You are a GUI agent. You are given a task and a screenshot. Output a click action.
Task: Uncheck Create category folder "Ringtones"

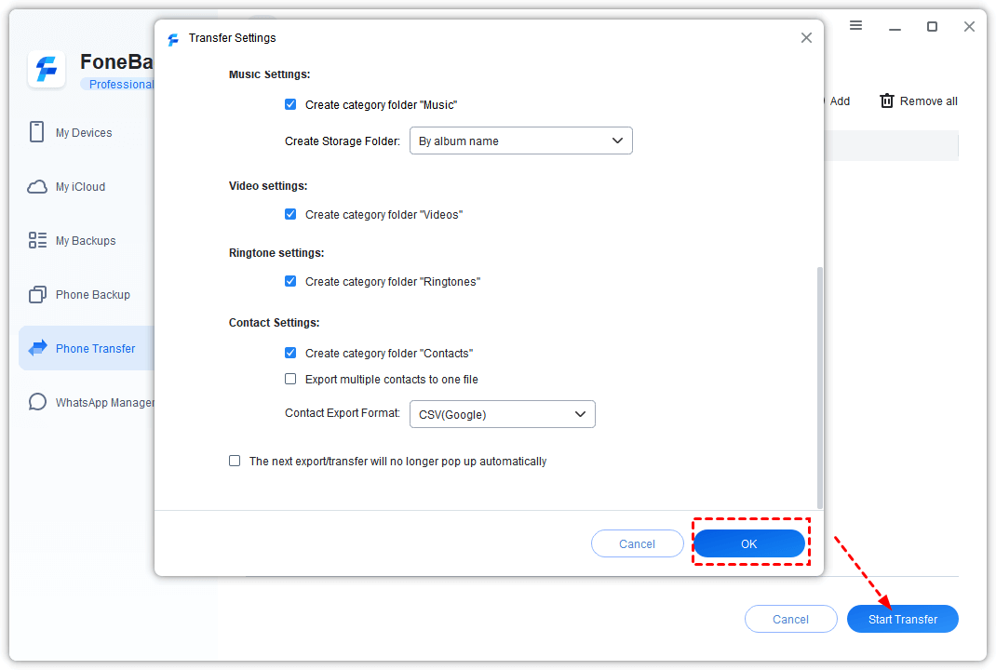coord(290,282)
